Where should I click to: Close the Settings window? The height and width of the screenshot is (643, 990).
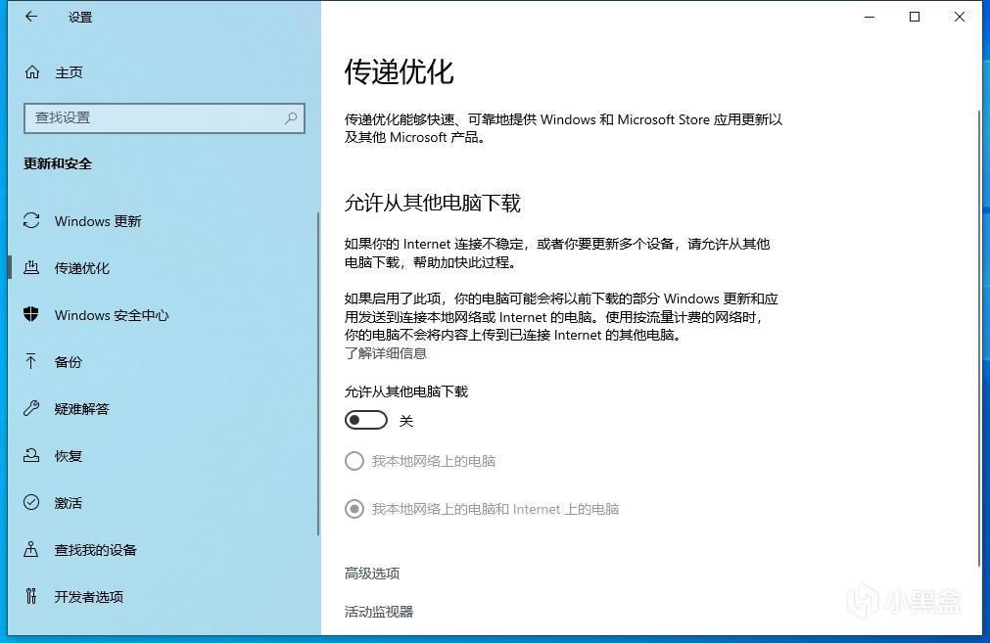coord(959,17)
